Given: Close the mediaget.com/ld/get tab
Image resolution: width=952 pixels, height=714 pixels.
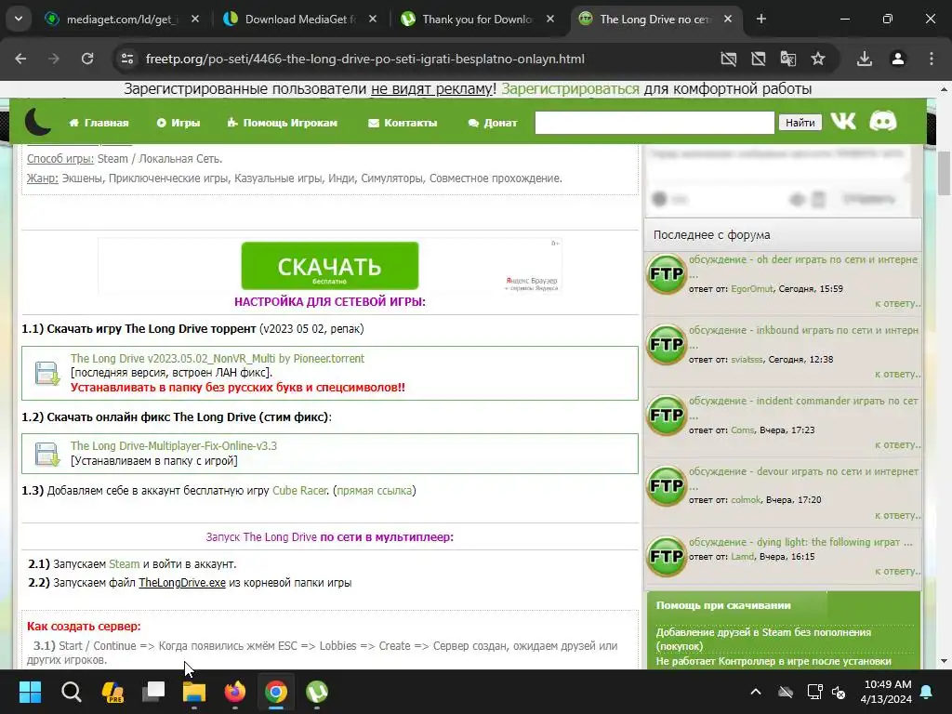Looking at the screenshot, I should (x=195, y=20).
